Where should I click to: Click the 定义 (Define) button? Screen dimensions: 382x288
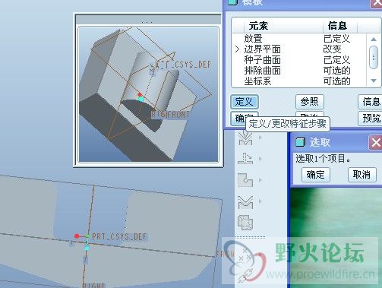click(245, 102)
